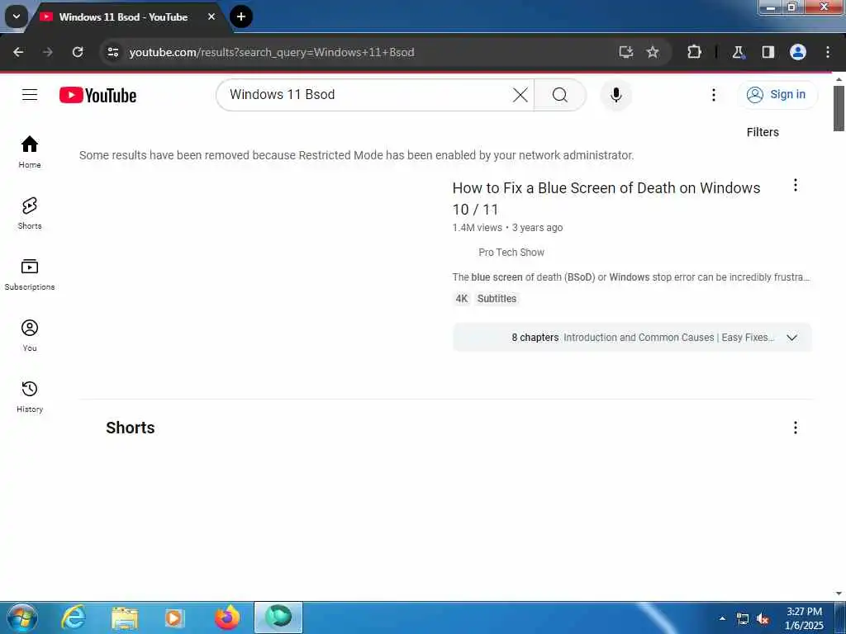The height and width of the screenshot is (634, 846).
Task: Launch Internet Explorer from the taskbar
Action: (x=74, y=617)
